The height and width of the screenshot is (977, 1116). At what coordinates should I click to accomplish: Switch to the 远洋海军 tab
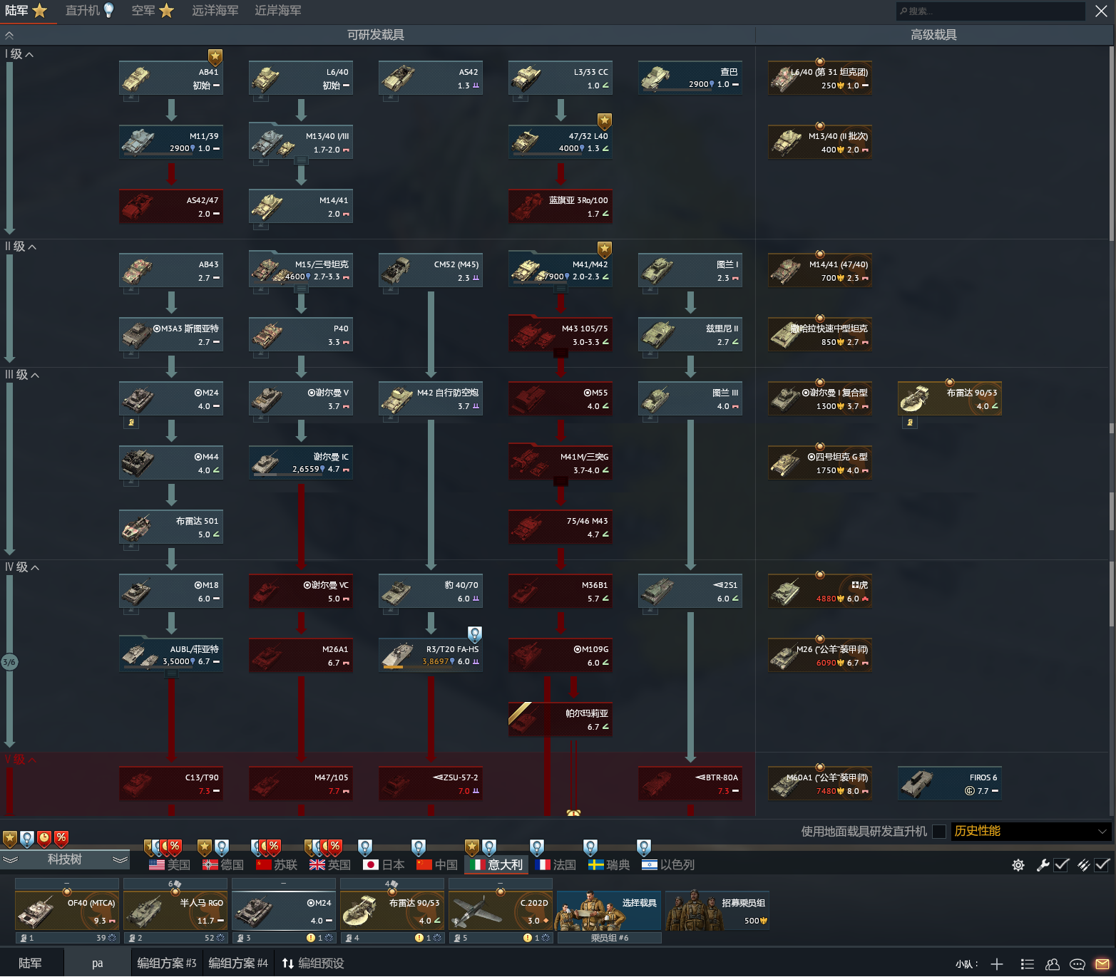[215, 11]
